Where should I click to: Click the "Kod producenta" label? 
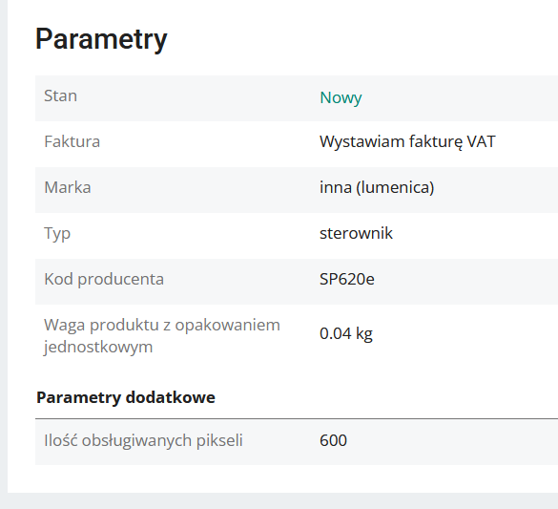click(x=104, y=279)
